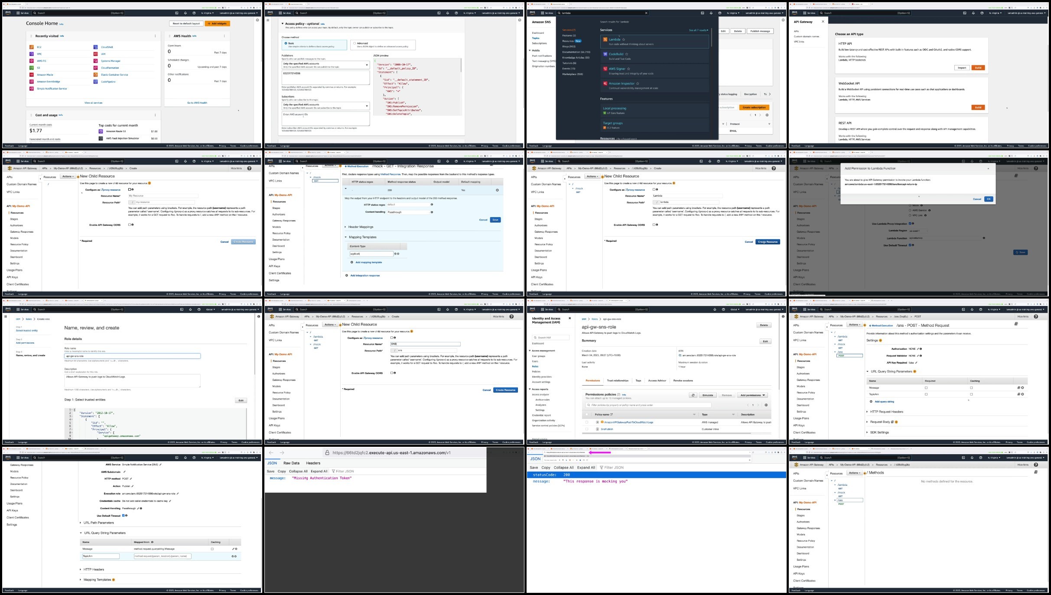Open the Revoke sessions tab
The image size is (1051, 595).
[x=683, y=380]
